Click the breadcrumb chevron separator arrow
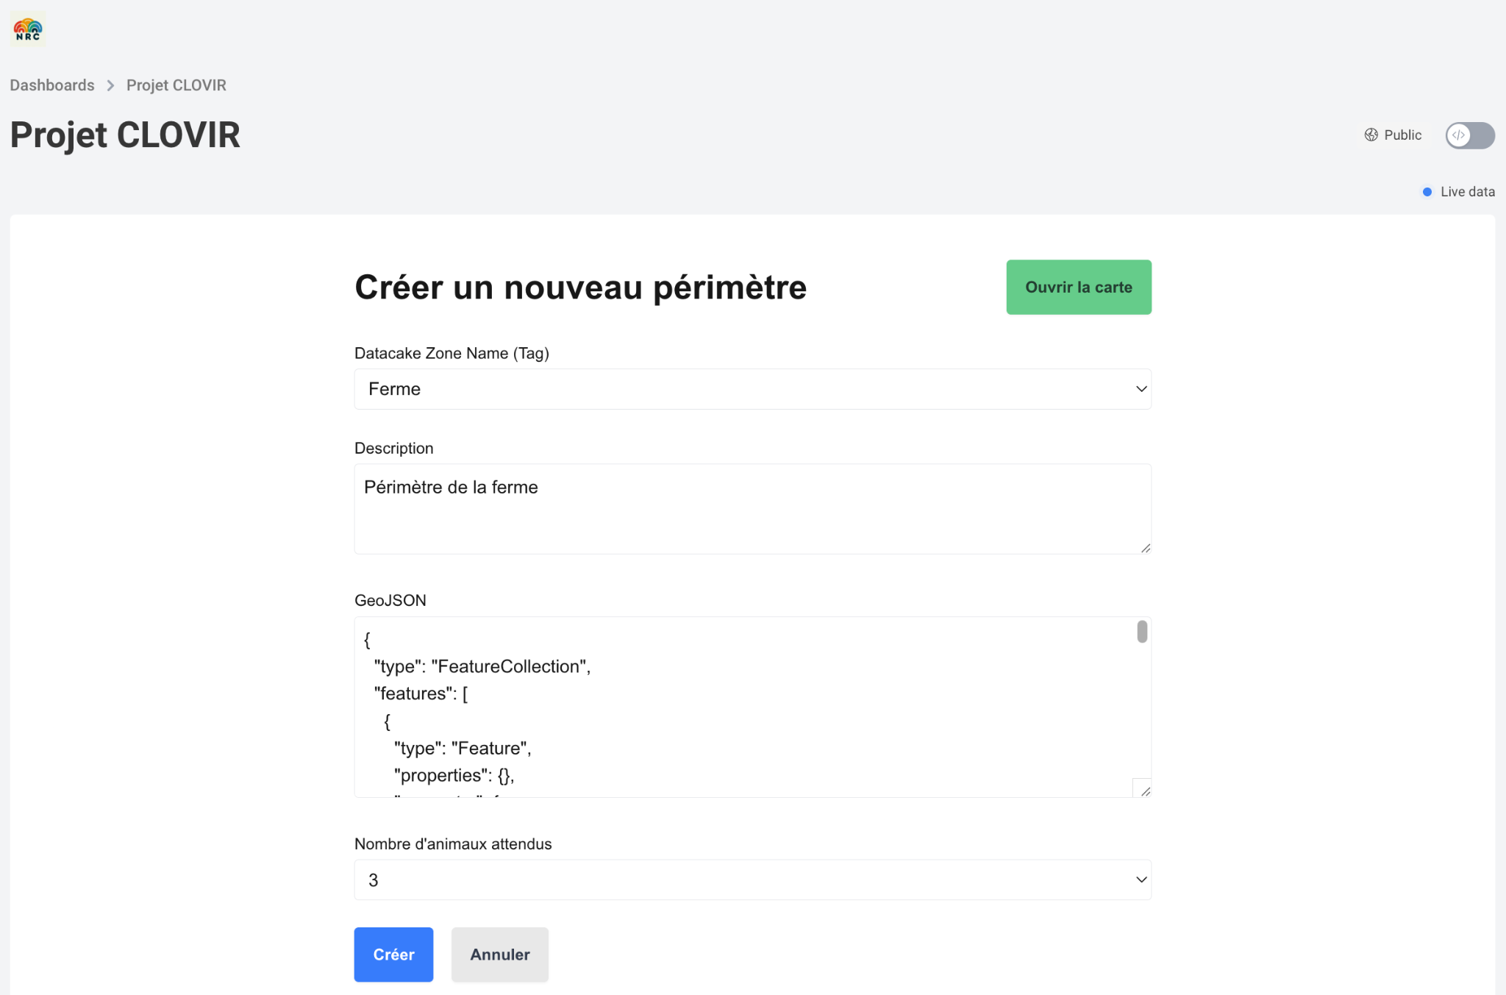 [x=110, y=85]
